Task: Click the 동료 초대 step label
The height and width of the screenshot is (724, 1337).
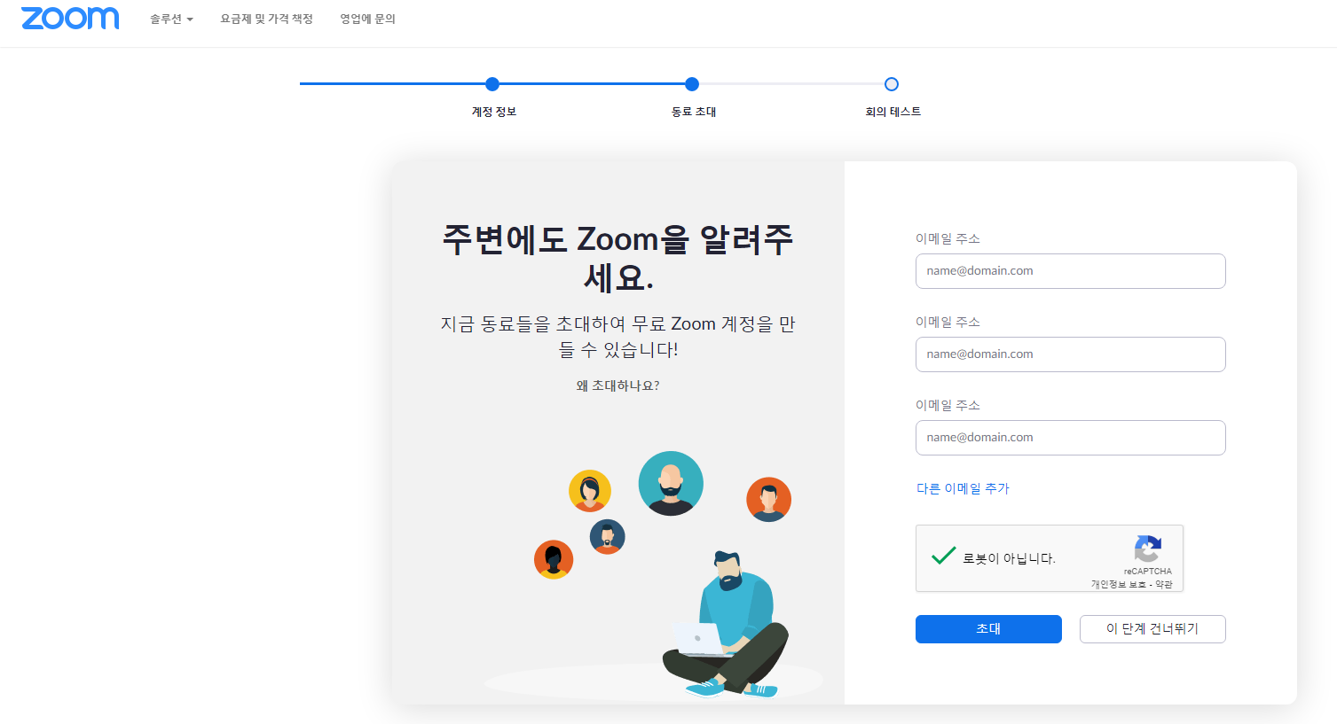Action: 694,112
